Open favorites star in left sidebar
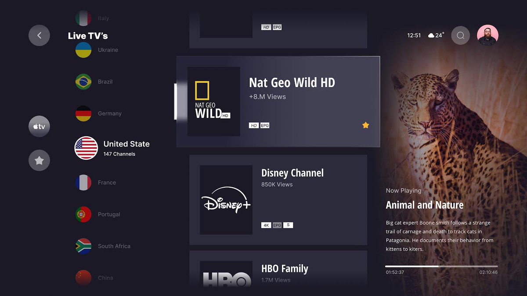 [39, 160]
